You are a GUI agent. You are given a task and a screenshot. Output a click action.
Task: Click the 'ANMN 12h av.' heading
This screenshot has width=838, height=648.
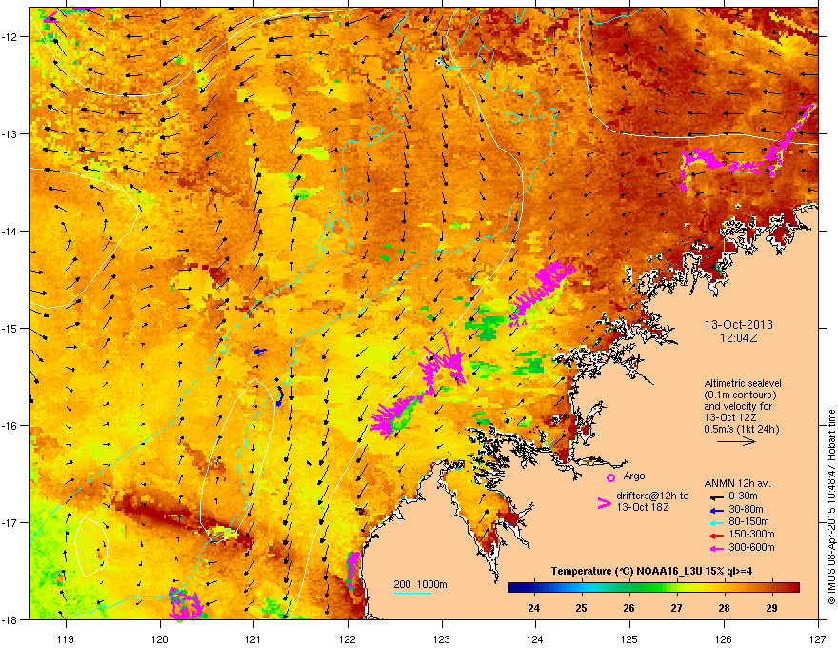(x=737, y=483)
